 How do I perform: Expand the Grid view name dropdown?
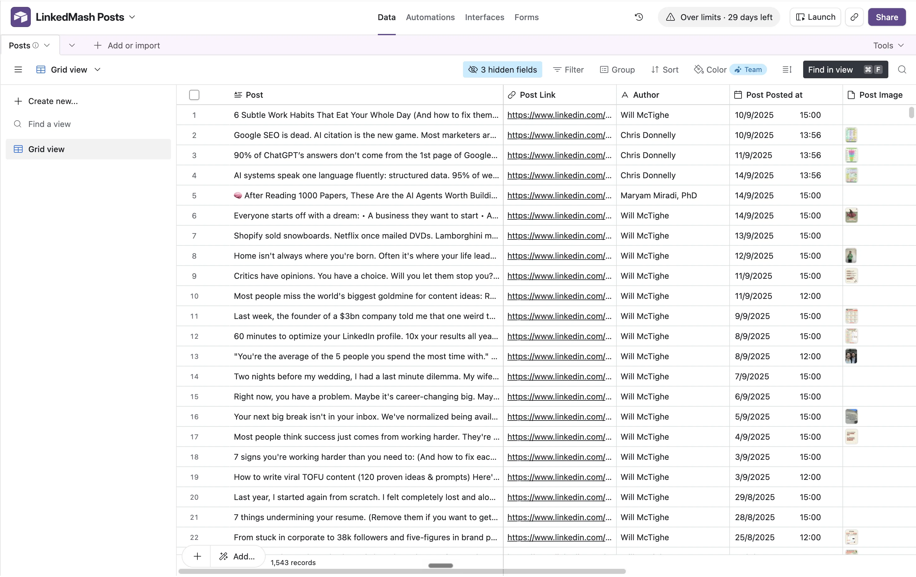point(97,69)
